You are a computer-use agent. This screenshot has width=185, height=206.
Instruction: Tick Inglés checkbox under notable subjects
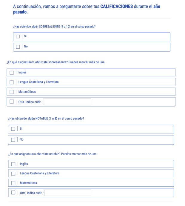13,164
